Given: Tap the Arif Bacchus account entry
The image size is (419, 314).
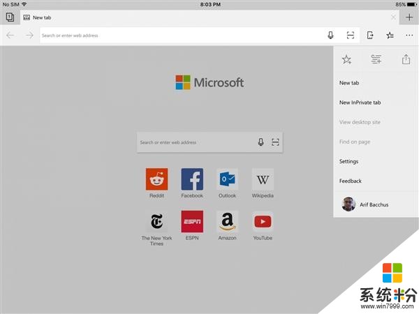Looking at the screenshot, I should point(376,204).
